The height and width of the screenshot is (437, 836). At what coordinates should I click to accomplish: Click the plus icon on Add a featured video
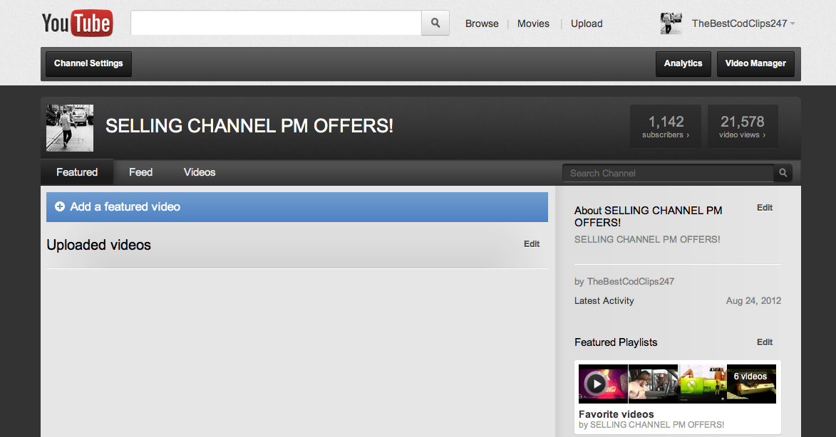(60, 206)
